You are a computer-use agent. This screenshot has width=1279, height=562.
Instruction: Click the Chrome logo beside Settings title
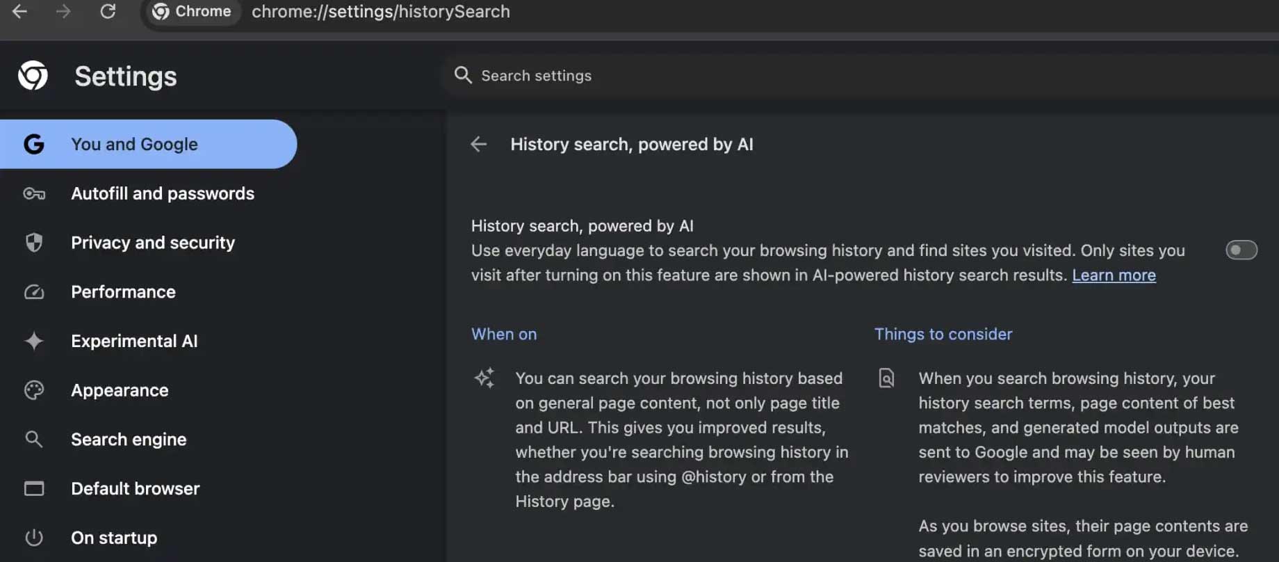pos(33,75)
